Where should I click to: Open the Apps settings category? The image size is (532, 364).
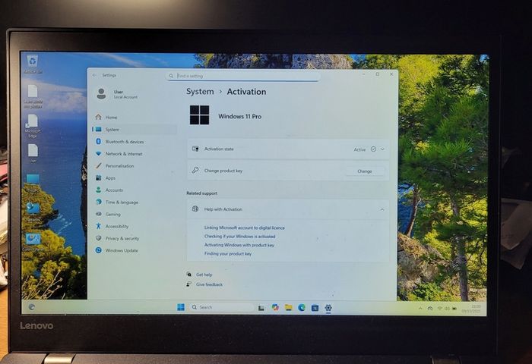(x=110, y=177)
